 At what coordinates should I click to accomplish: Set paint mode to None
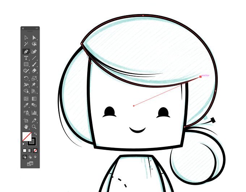tap(35, 150)
